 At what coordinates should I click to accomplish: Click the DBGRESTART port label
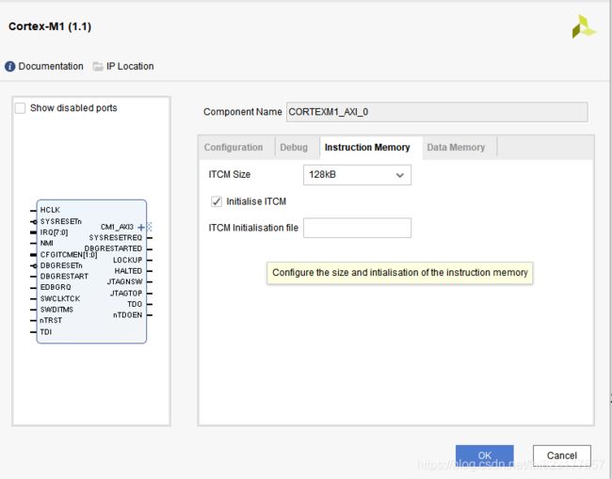coord(64,276)
